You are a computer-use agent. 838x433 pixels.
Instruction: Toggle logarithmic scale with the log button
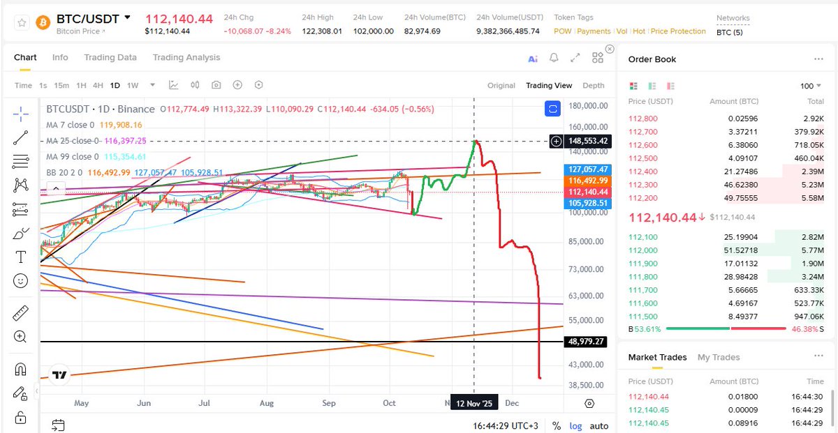[x=575, y=426]
